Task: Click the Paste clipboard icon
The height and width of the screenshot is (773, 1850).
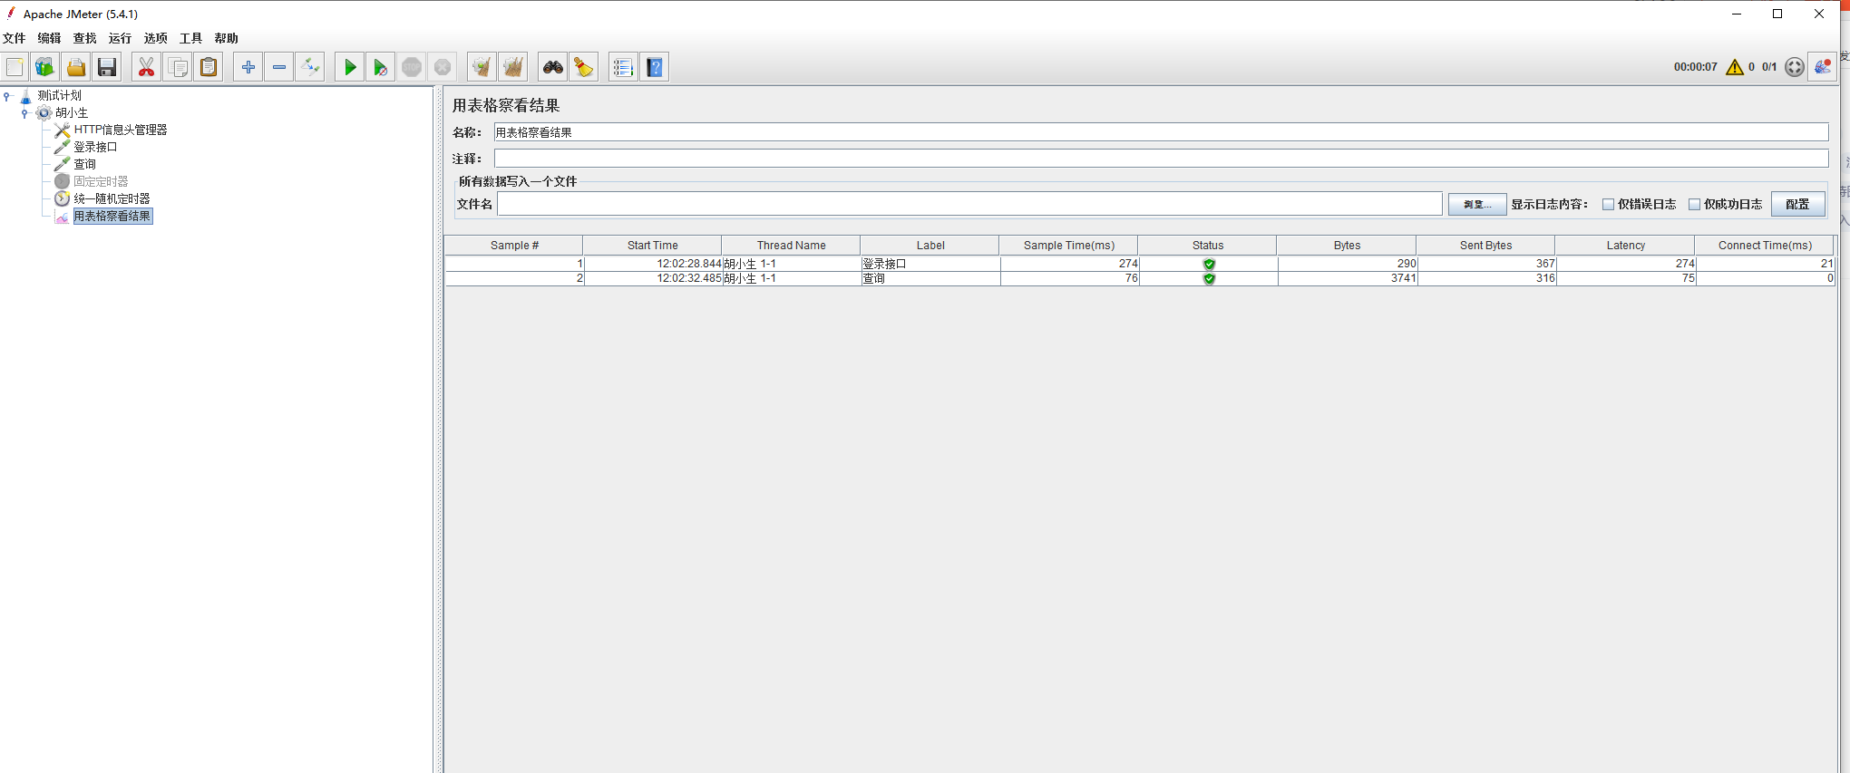Action: coord(209,67)
